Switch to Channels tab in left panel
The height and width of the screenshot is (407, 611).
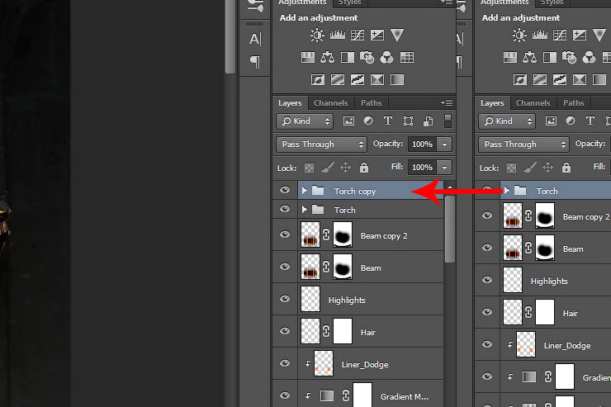coord(330,103)
